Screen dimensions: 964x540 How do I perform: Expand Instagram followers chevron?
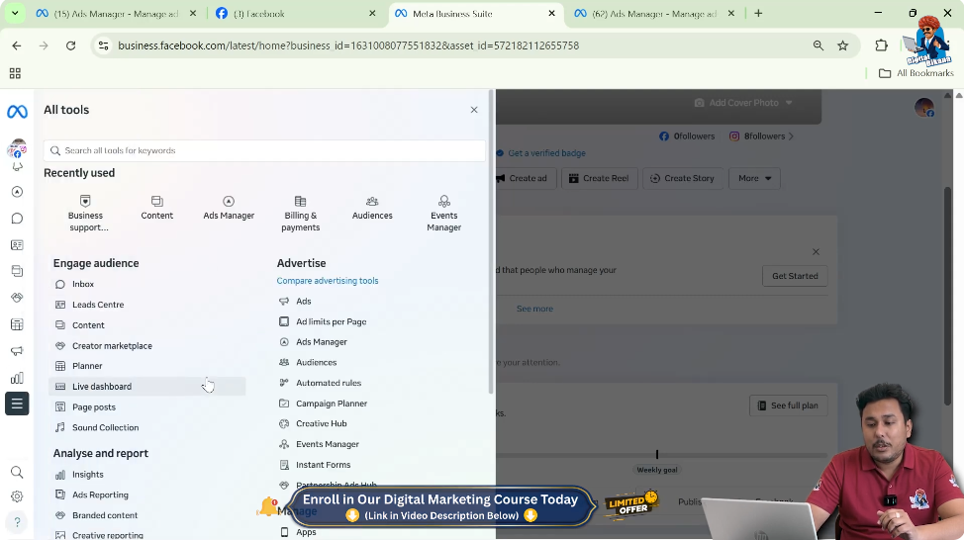click(x=791, y=136)
